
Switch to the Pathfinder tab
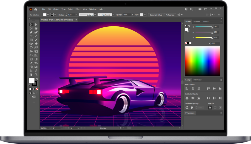pyautogui.click(x=197, y=80)
